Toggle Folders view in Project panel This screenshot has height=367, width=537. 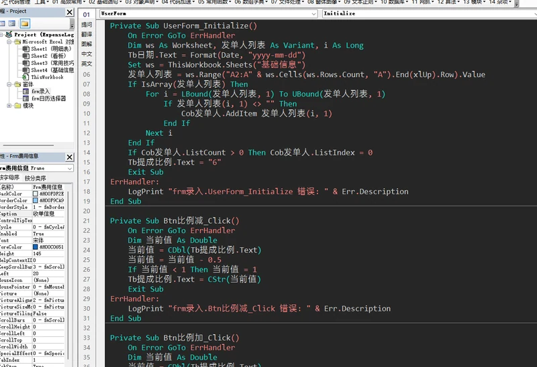pyautogui.click(x=25, y=23)
